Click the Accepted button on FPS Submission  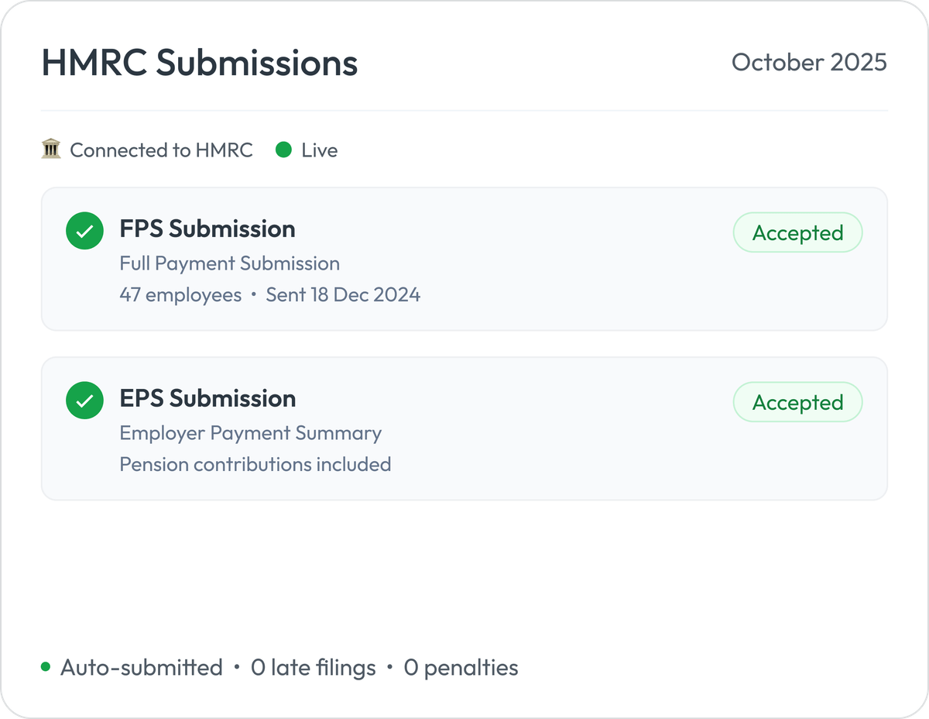[797, 232]
